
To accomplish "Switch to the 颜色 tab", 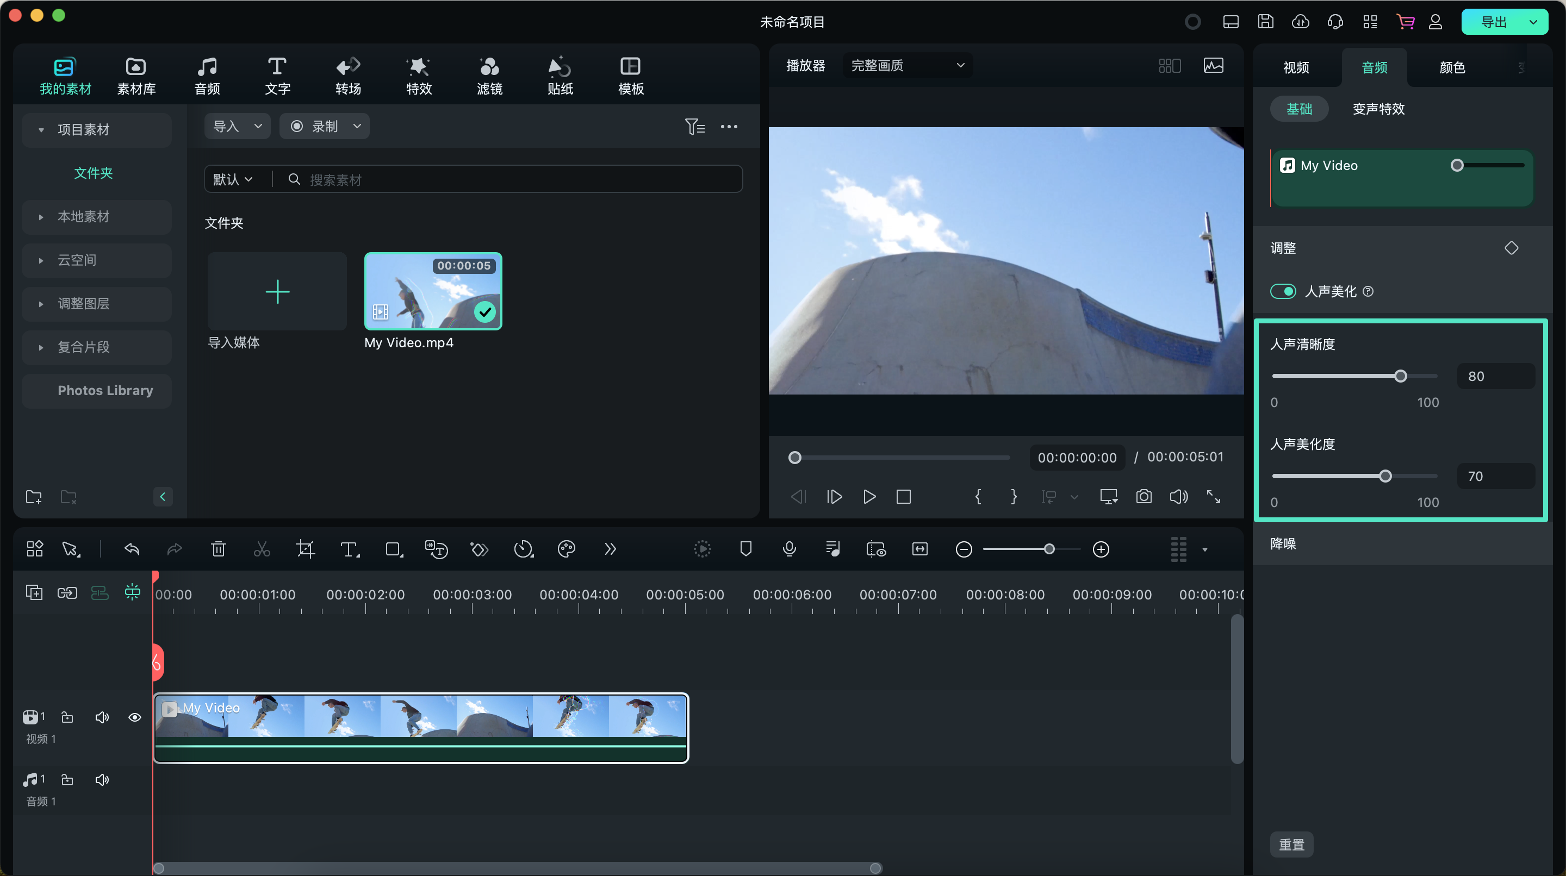I will [x=1452, y=67].
